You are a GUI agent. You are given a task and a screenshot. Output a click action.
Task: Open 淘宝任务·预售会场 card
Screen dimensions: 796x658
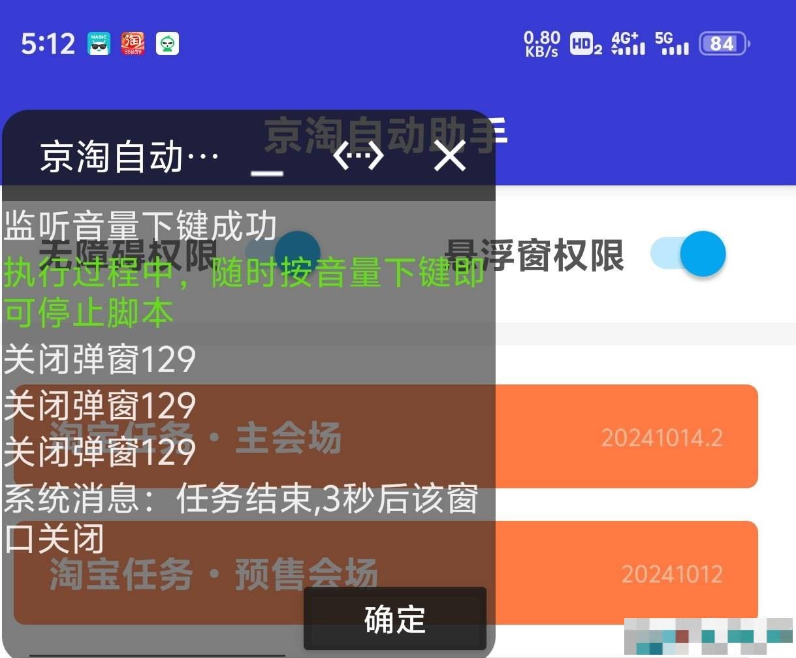coord(385,572)
